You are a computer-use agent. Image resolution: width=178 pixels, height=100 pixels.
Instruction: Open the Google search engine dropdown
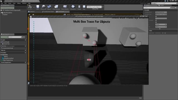tap(154, 3)
